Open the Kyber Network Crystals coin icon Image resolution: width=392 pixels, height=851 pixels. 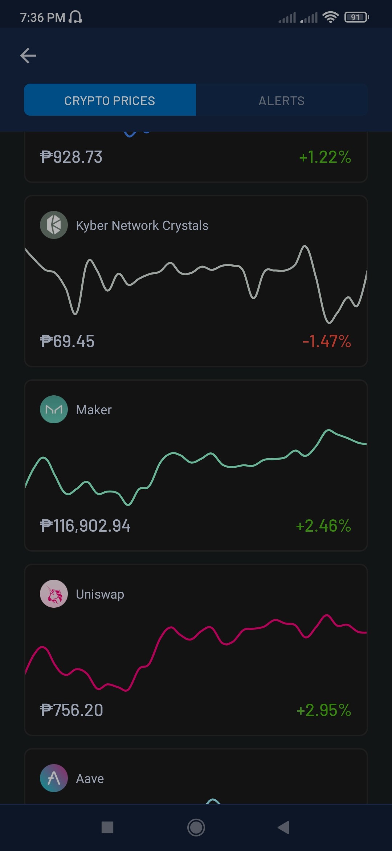(x=54, y=225)
